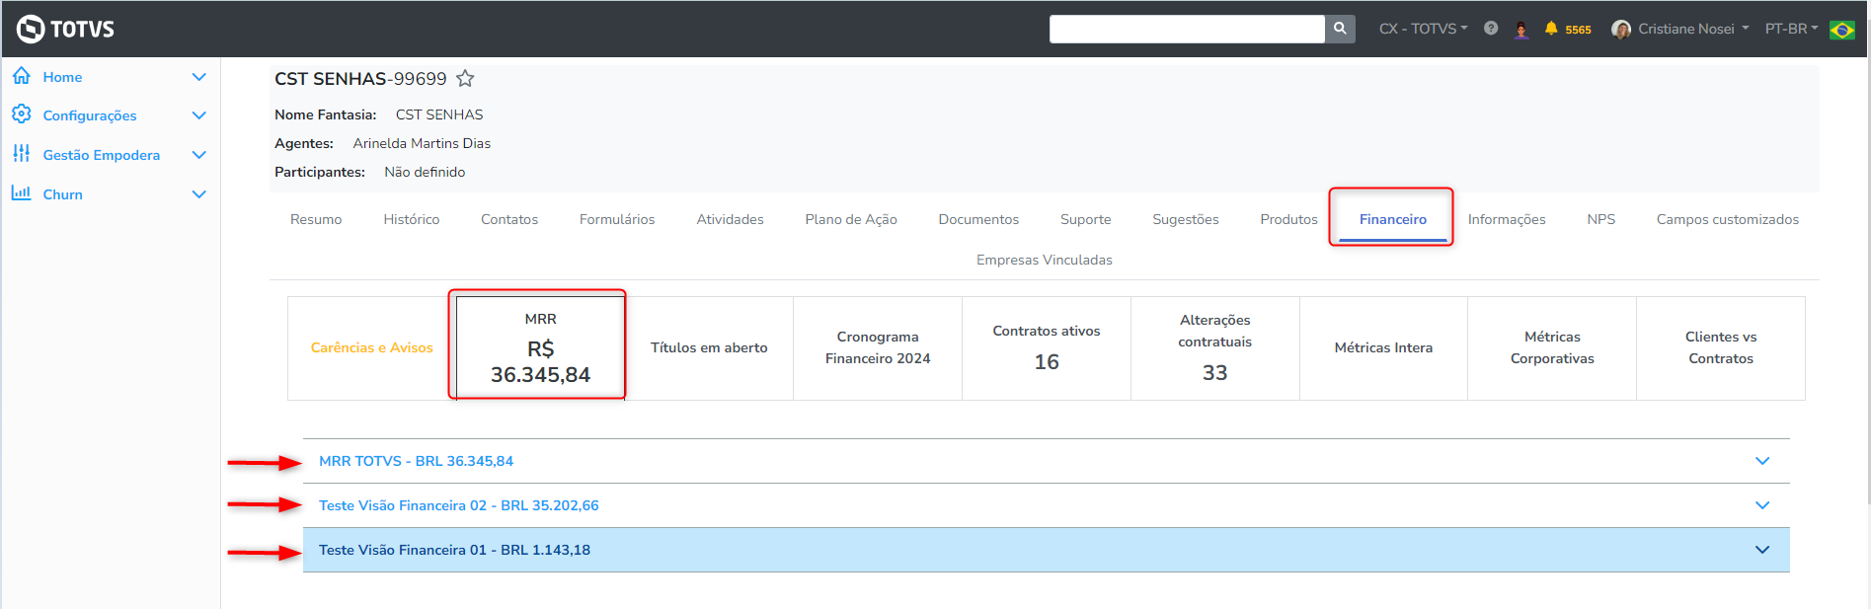Open the Títulos em aberto card

pos(709,348)
